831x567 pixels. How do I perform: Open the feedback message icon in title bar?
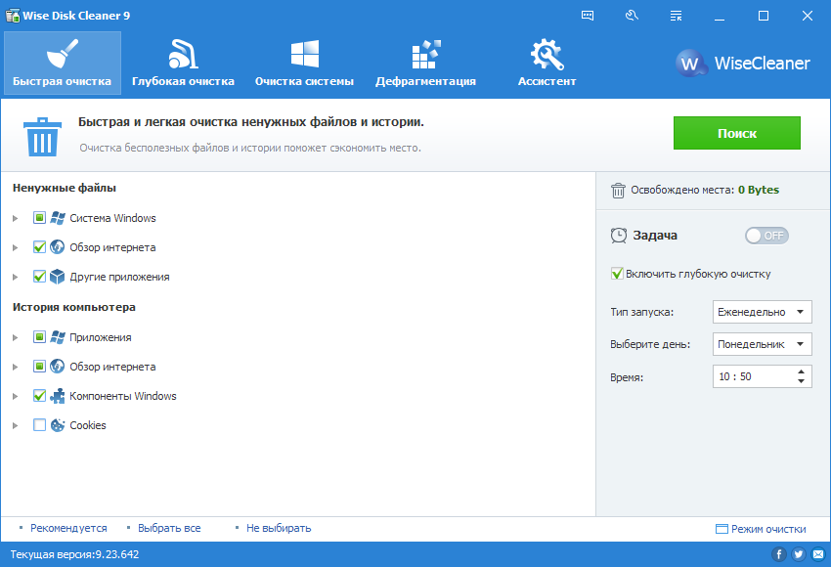(588, 16)
